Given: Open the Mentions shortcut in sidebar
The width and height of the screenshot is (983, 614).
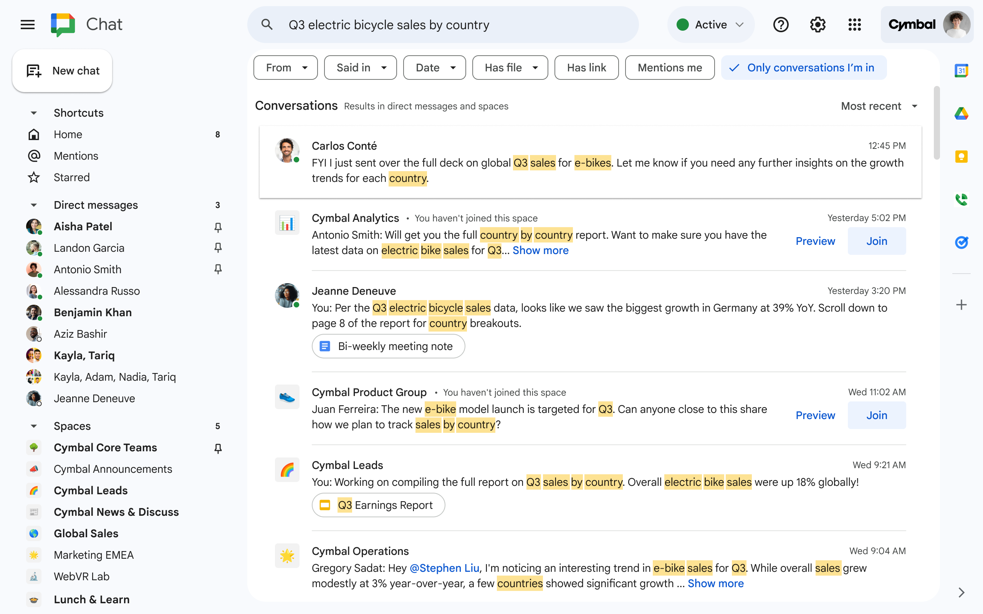Looking at the screenshot, I should (x=76, y=156).
